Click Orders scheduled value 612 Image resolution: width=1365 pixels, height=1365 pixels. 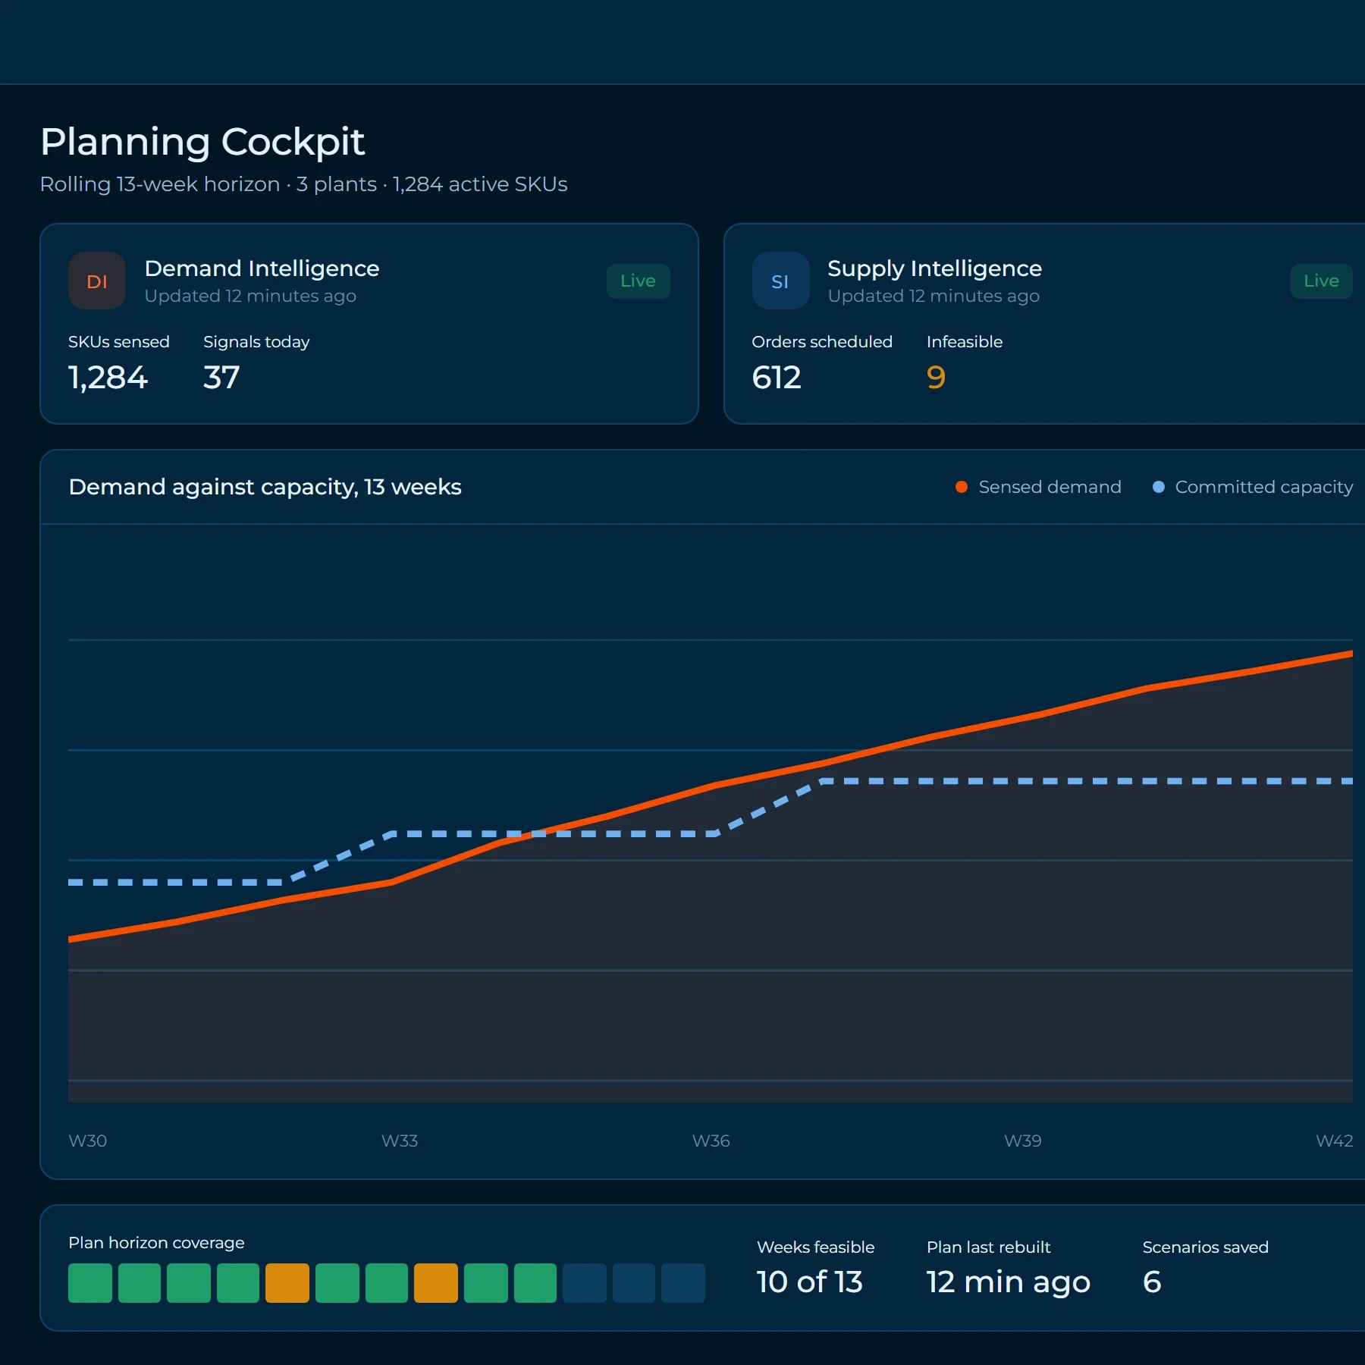[777, 378]
